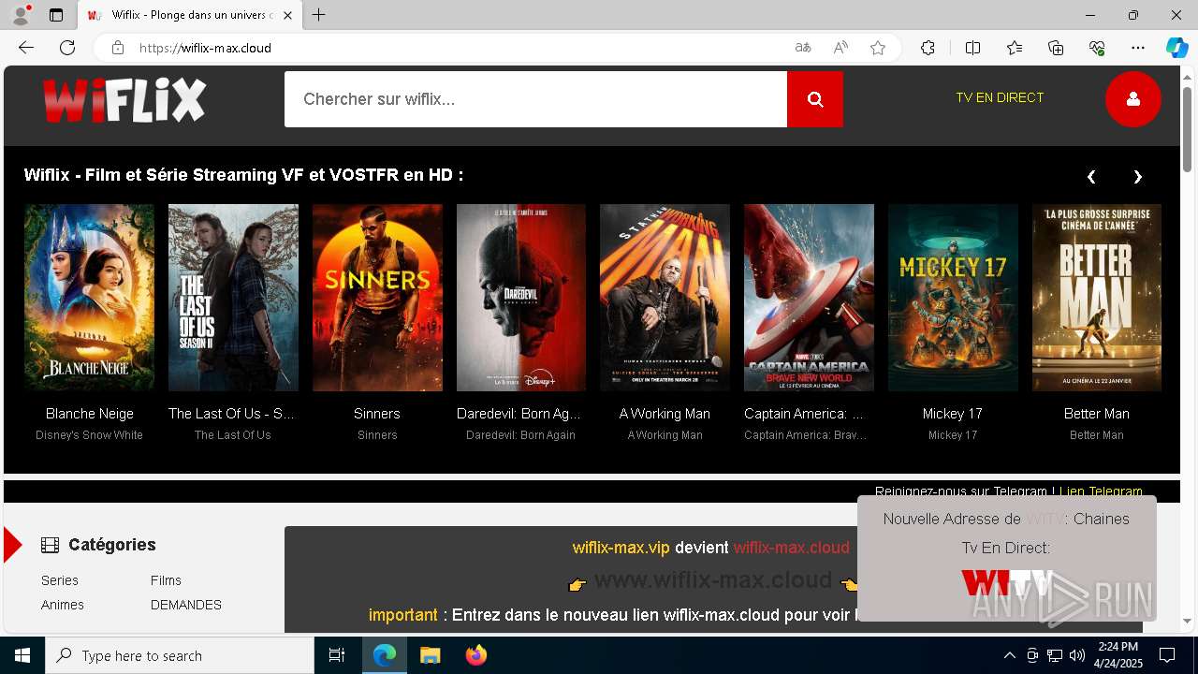Image resolution: width=1198 pixels, height=674 pixels.
Task: Select the Wiflix browser tab
Action: tap(190, 15)
